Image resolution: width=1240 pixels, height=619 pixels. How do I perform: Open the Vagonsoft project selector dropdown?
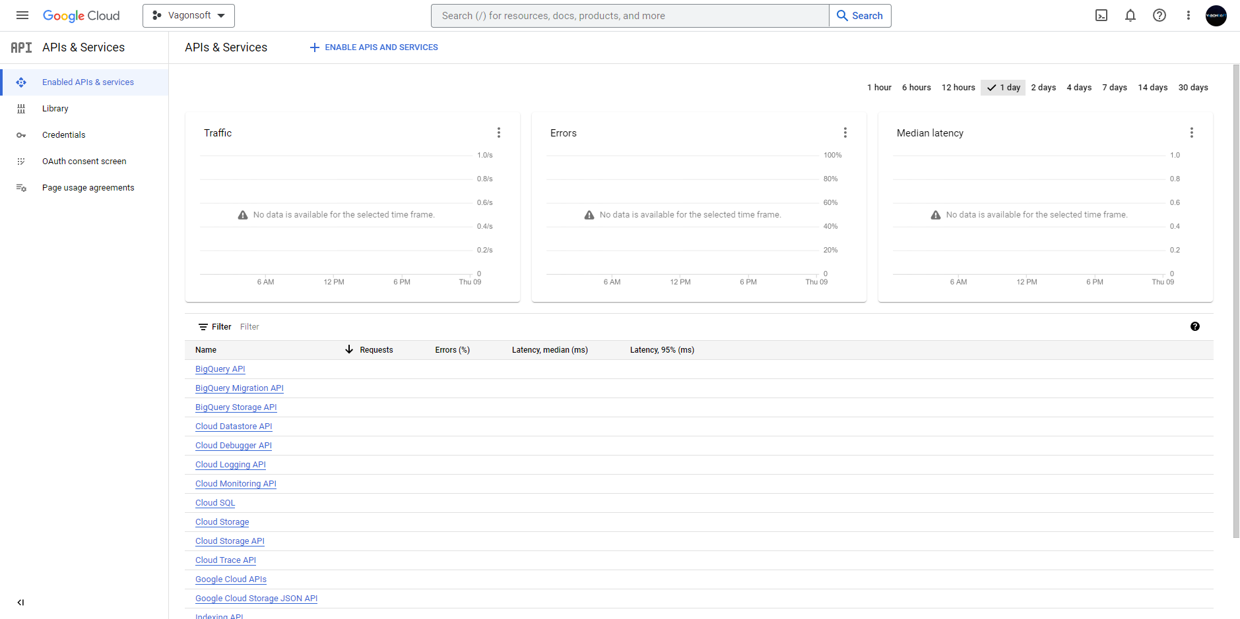189,15
